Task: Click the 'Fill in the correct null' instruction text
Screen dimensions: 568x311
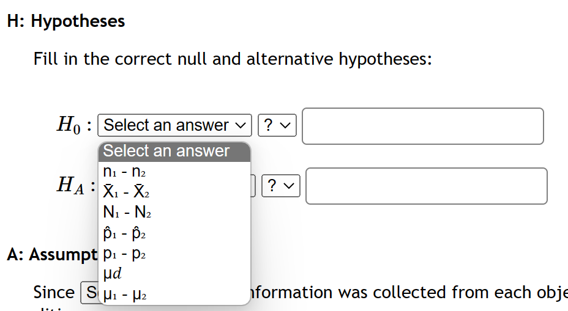Action: [x=233, y=59]
